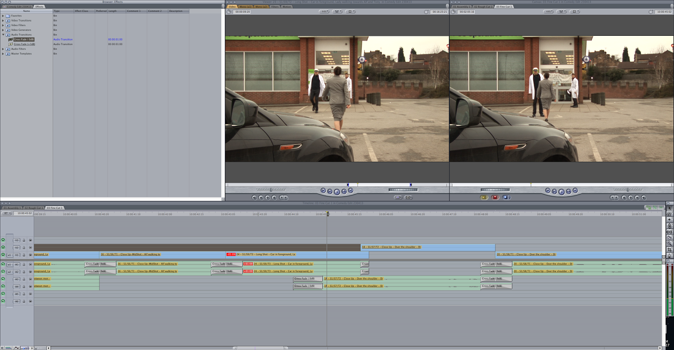This screenshot has height=350, width=674.
Task: Expand the Favorites bin
Action: click(x=3, y=16)
